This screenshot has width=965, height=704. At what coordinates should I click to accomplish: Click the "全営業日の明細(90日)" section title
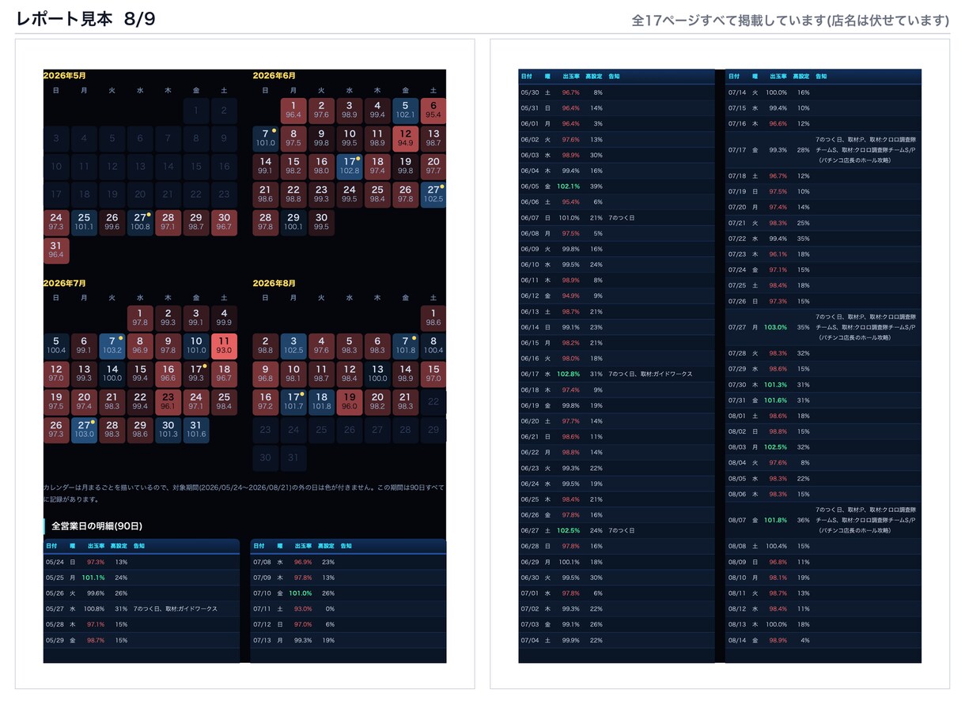pos(96,525)
